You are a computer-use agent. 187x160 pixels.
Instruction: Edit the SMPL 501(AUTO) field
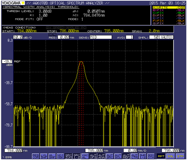tap(161, 37)
